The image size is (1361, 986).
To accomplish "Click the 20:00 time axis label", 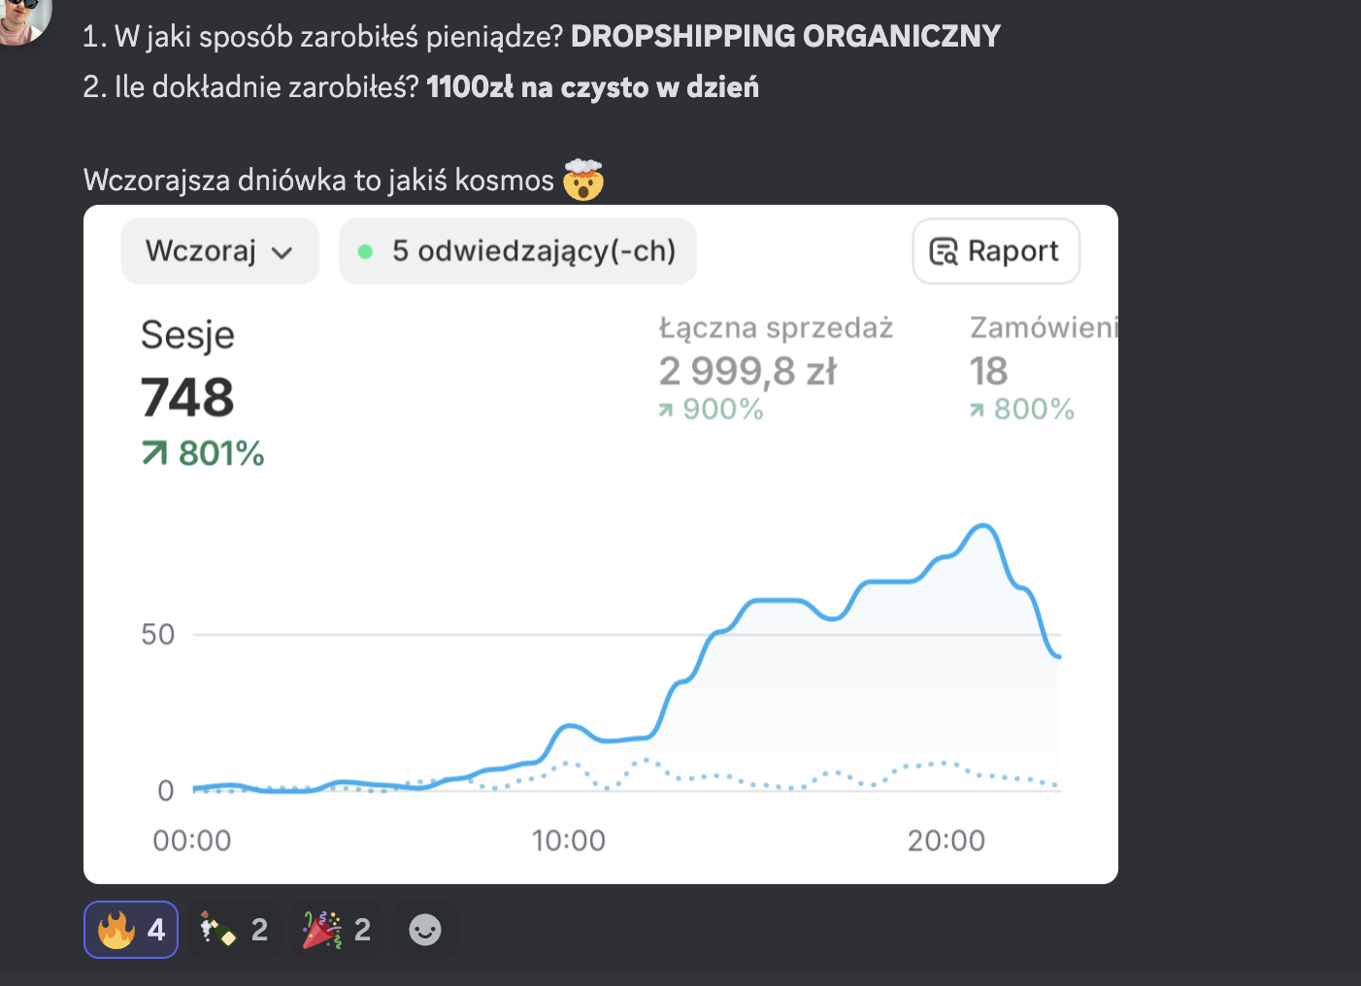I will (946, 840).
